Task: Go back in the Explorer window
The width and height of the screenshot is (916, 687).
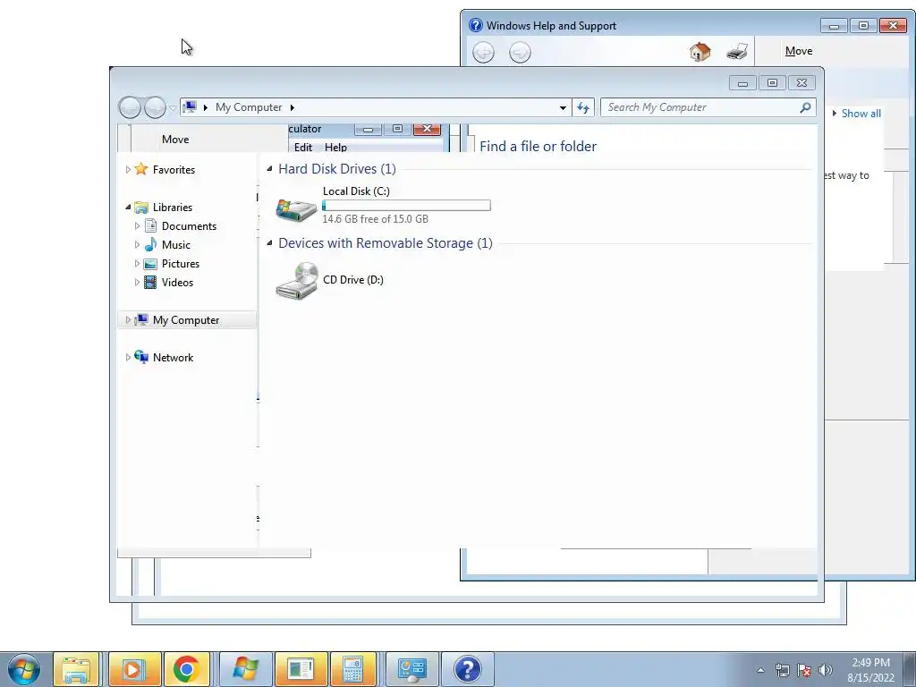Action: (130, 107)
